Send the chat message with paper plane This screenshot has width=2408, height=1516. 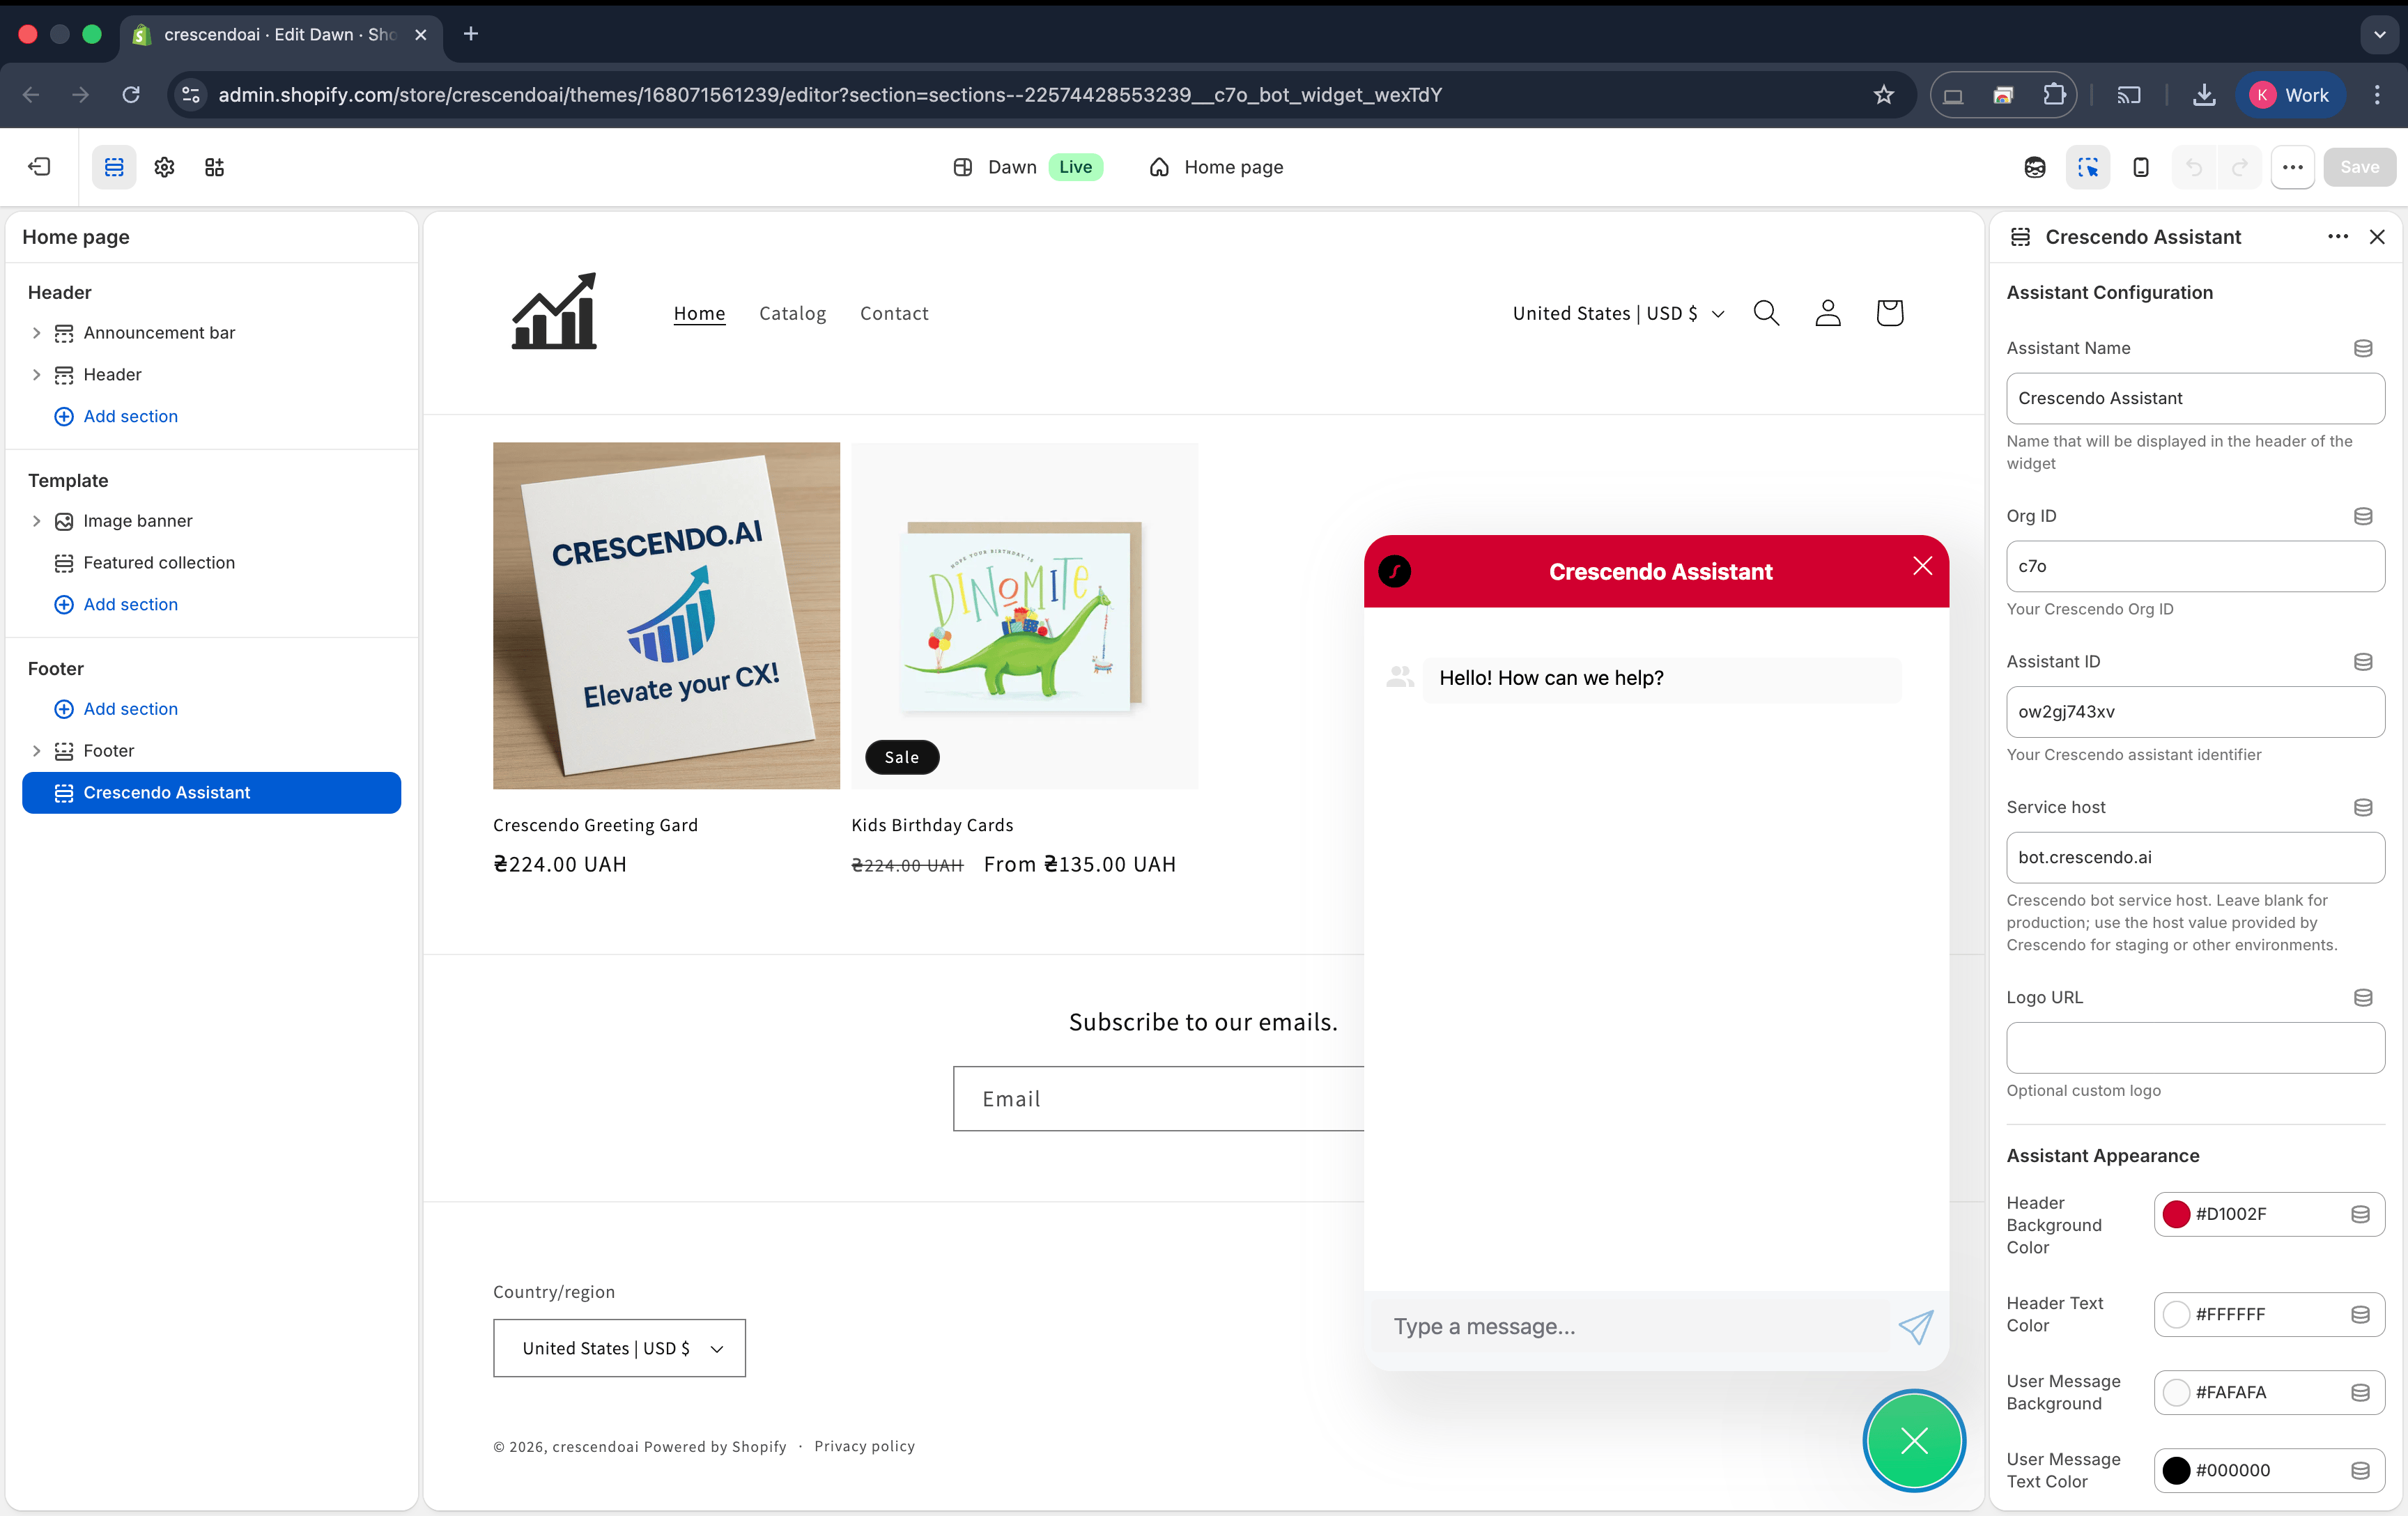point(1916,1327)
